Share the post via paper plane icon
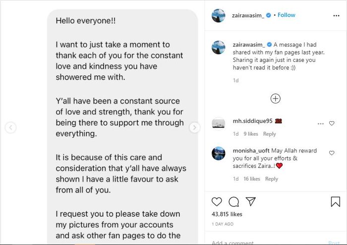347x245 pixels. point(251,201)
